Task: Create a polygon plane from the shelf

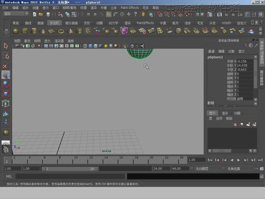Action: coord(51,31)
